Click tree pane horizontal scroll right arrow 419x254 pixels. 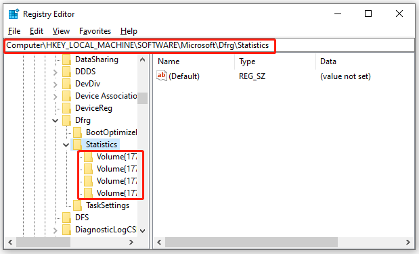tap(131, 242)
